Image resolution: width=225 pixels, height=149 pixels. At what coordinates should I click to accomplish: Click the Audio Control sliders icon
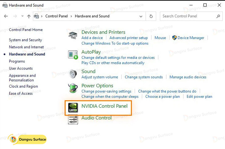click(73, 120)
